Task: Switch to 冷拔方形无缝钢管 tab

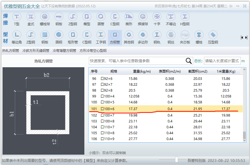Action: tap(36, 51)
